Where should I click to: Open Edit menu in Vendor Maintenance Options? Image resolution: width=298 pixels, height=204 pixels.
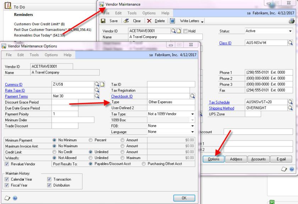(x=21, y=55)
